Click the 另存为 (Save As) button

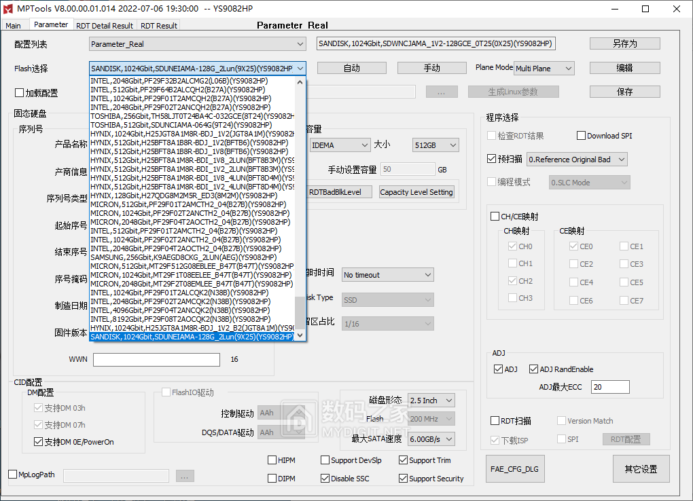(625, 43)
